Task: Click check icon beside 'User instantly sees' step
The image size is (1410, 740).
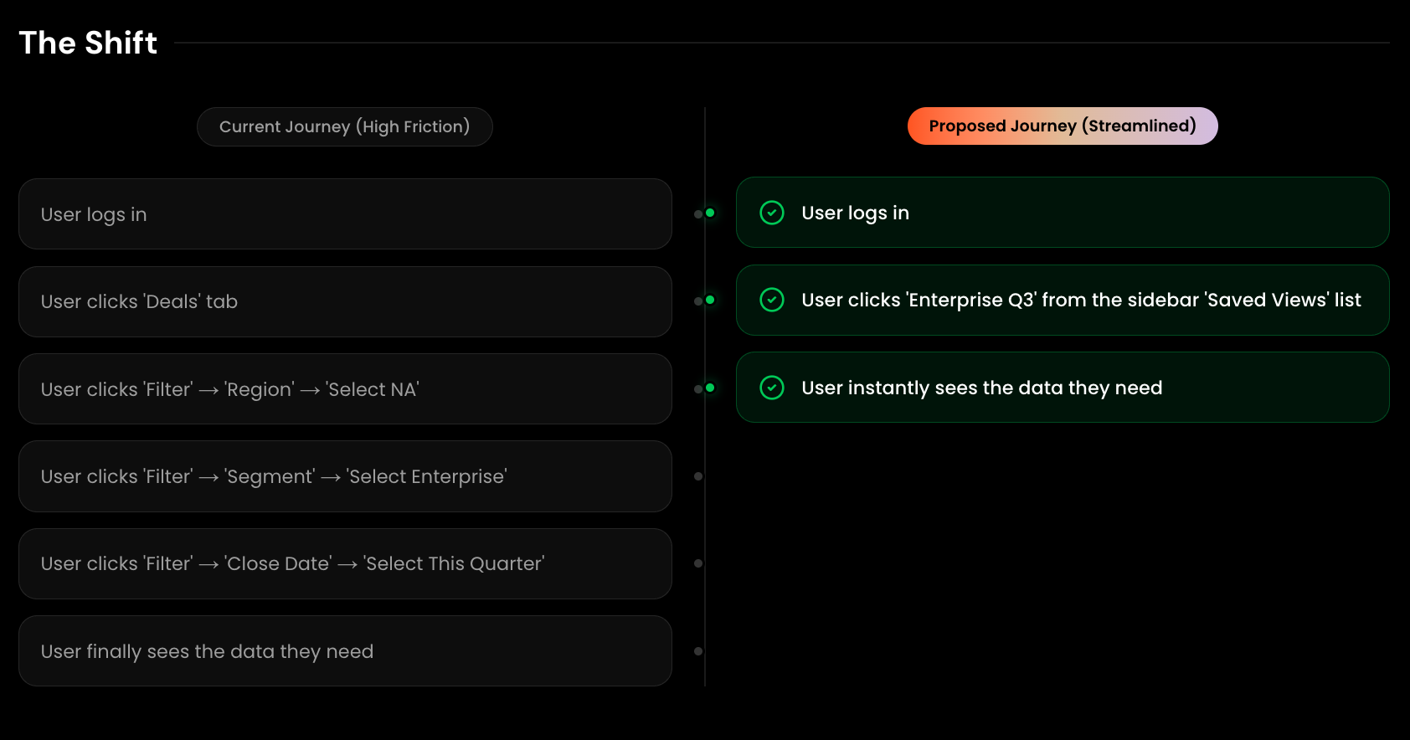Action: (x=772, y=388)
